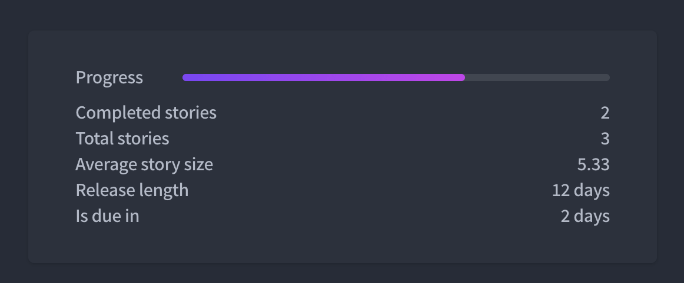The width and height of the screenshot is (684, 283).
Task: Click the 12 days release length value
Action: click(x=580, y=190)
